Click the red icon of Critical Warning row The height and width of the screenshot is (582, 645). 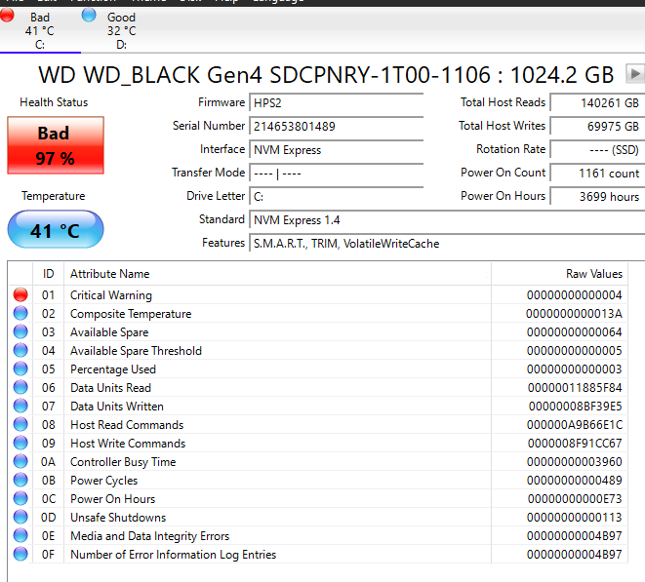[20, 294]
